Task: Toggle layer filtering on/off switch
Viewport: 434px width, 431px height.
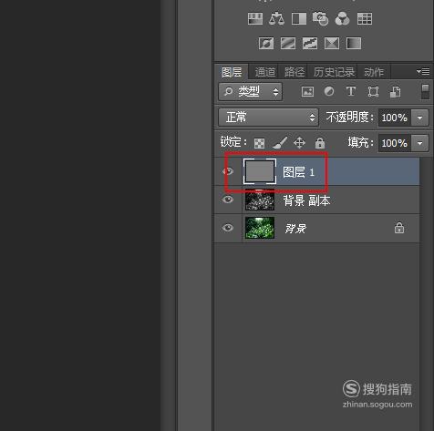Action: (x=426, y=92)
